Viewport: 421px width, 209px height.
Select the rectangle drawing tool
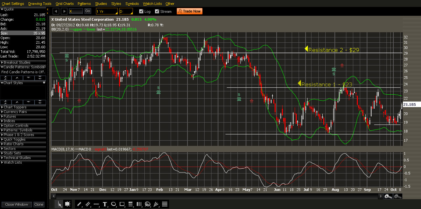(122, 204)
